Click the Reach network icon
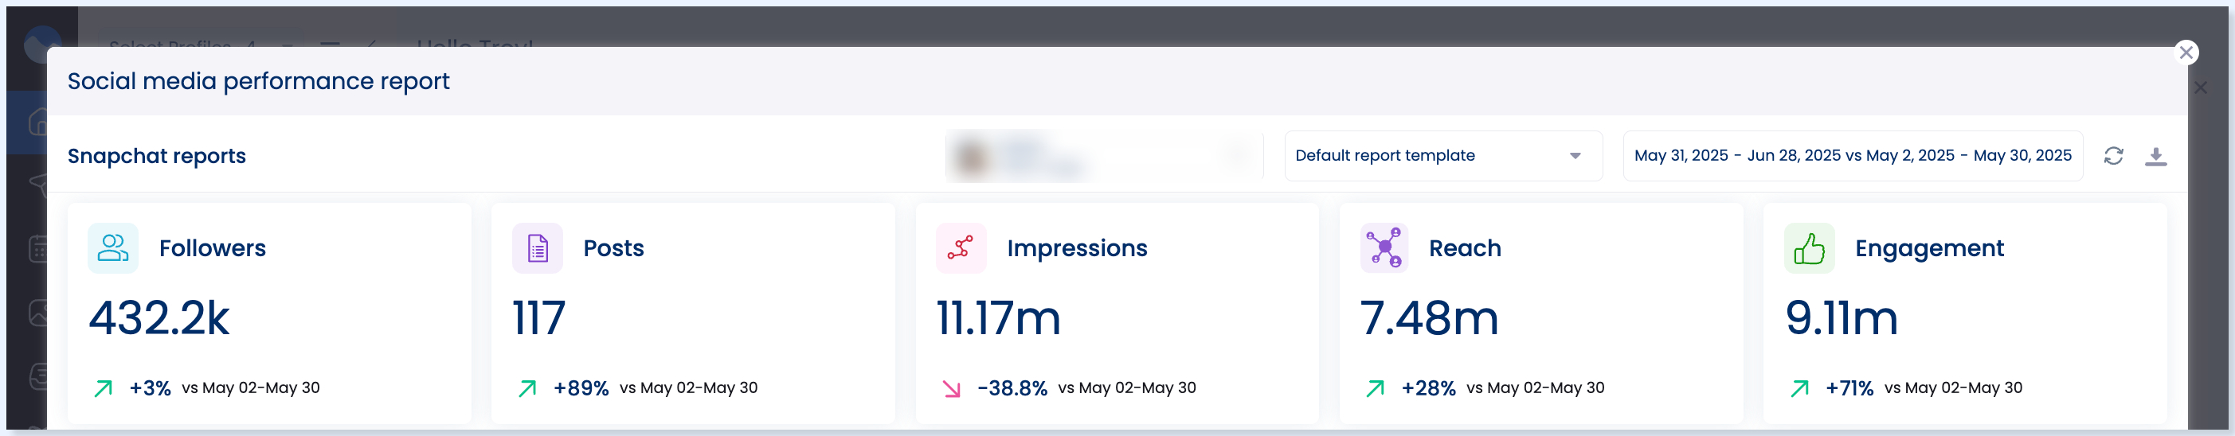The height and width of the screenshot is (436, 2235). [x=1384, y=248]
